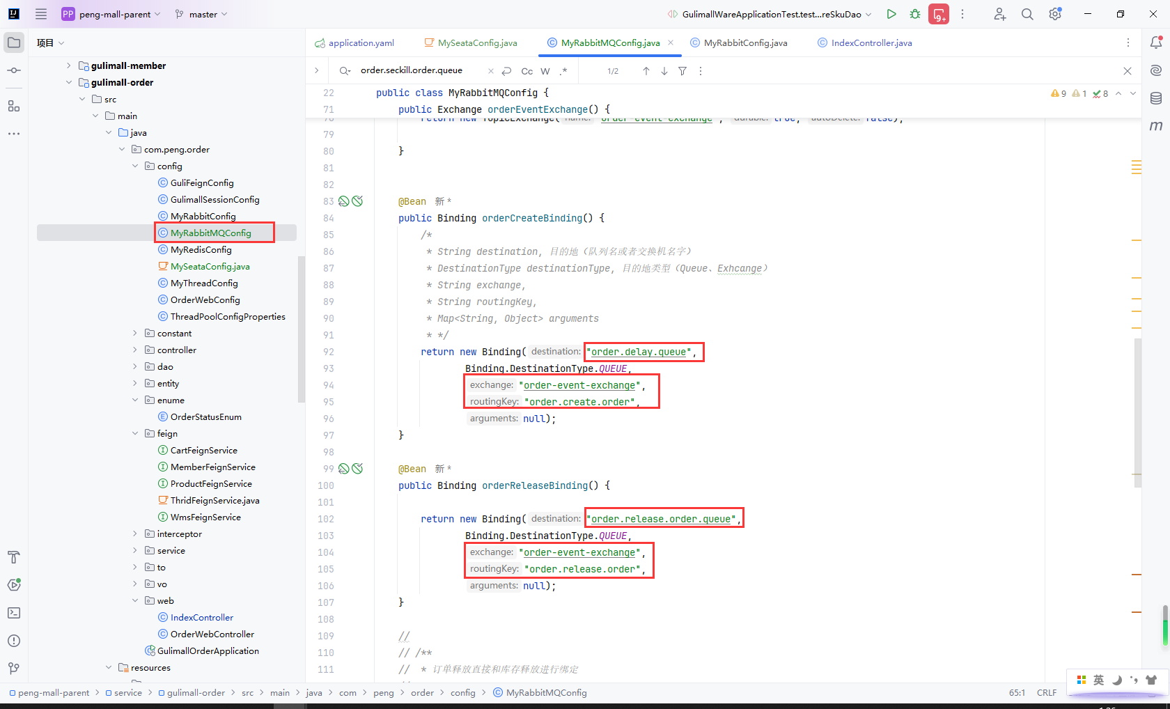The image size is (1170, 709).
Task: Close the MyRabbitMQConfig.java tab
Action: pos(671,42)
